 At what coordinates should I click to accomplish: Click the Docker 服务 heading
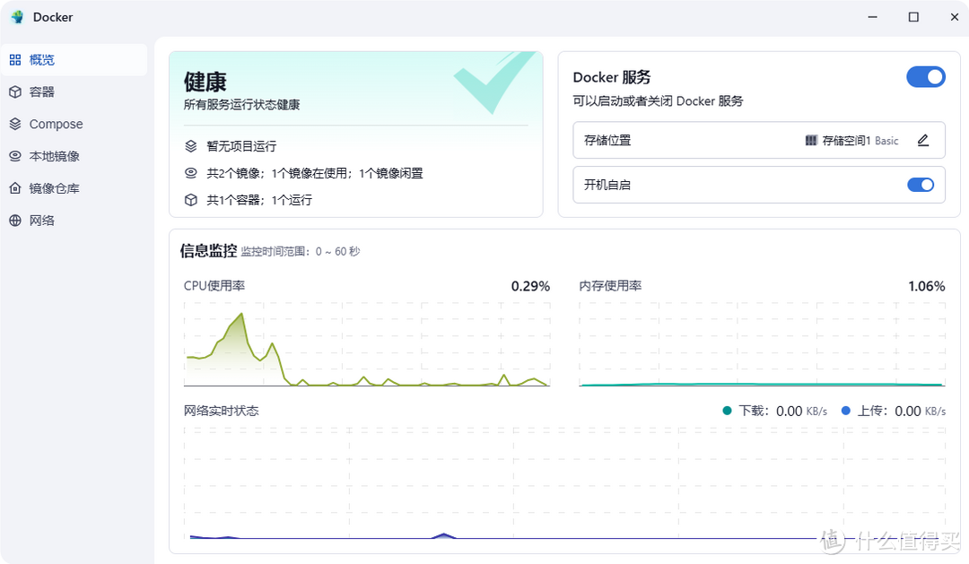[x=612, y=77]
